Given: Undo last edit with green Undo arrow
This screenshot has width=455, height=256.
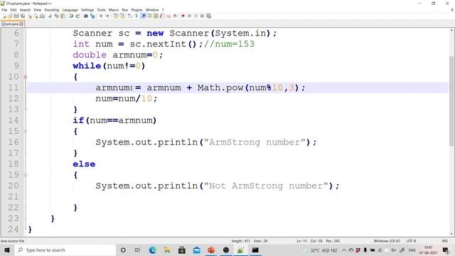Looking at the screenshot, I should 71,16.
